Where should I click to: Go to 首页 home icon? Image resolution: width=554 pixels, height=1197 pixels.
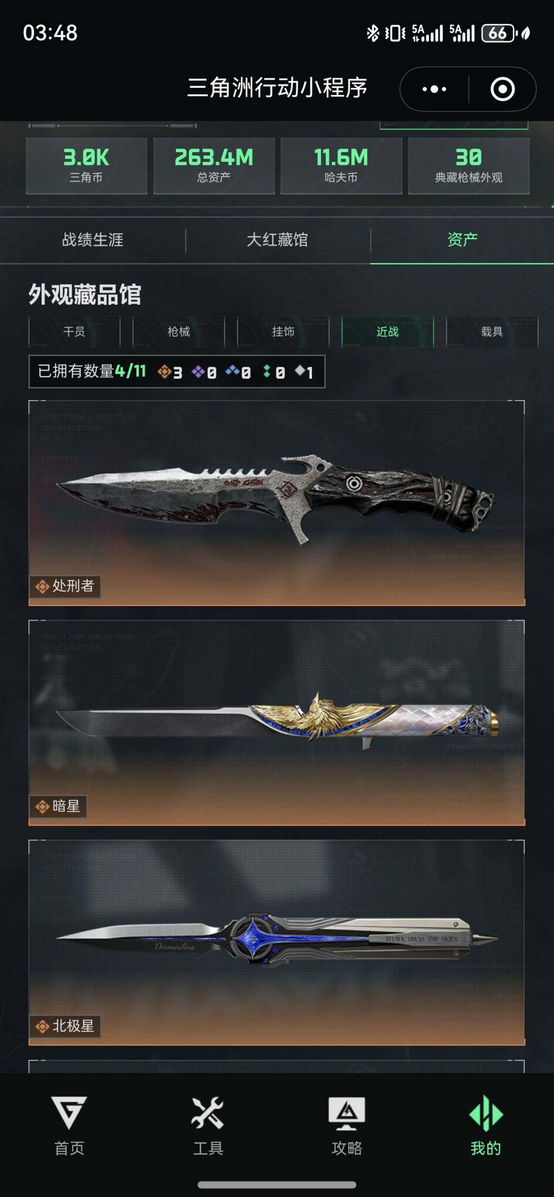69,1113
